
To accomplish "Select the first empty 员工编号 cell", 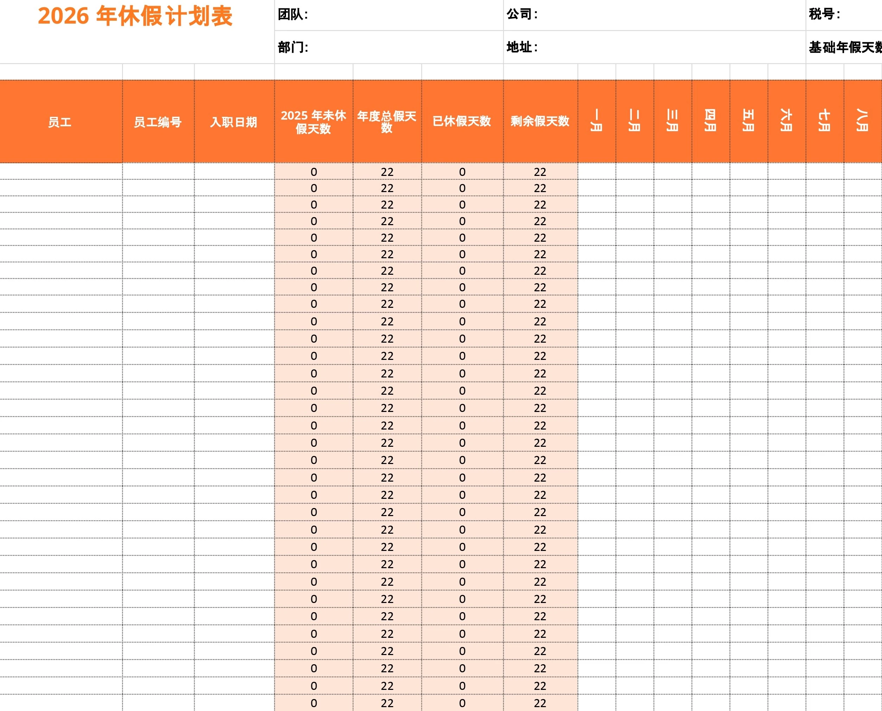I will click(158, 172).
